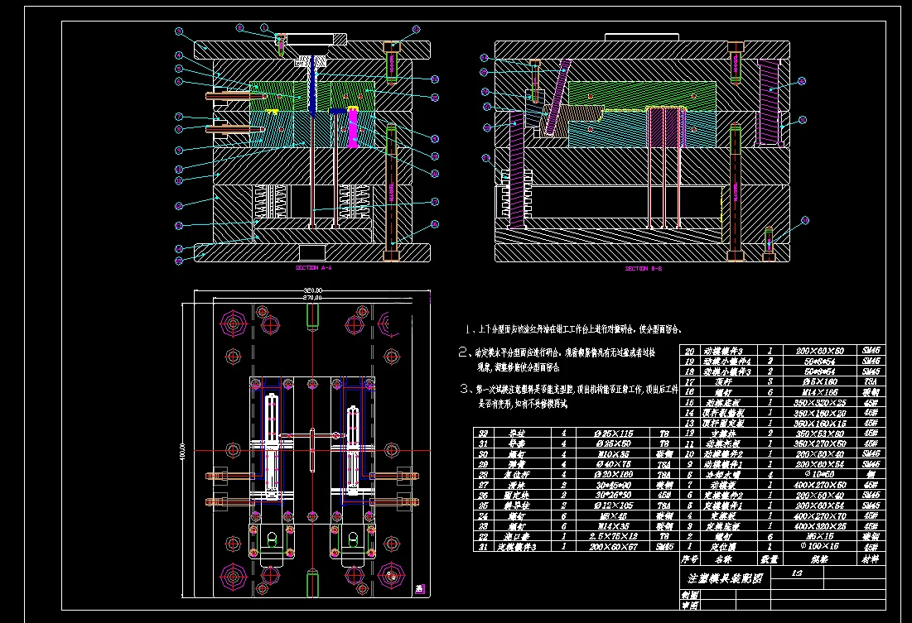Select the '斜导柱' part name cell

[517, 506]
